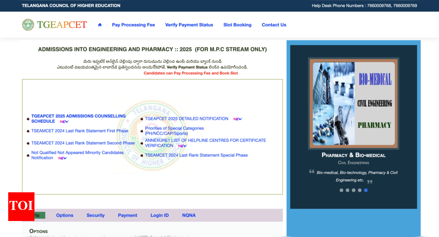
Task: Open Verify Payment Status page
Action: pos(189,25)
